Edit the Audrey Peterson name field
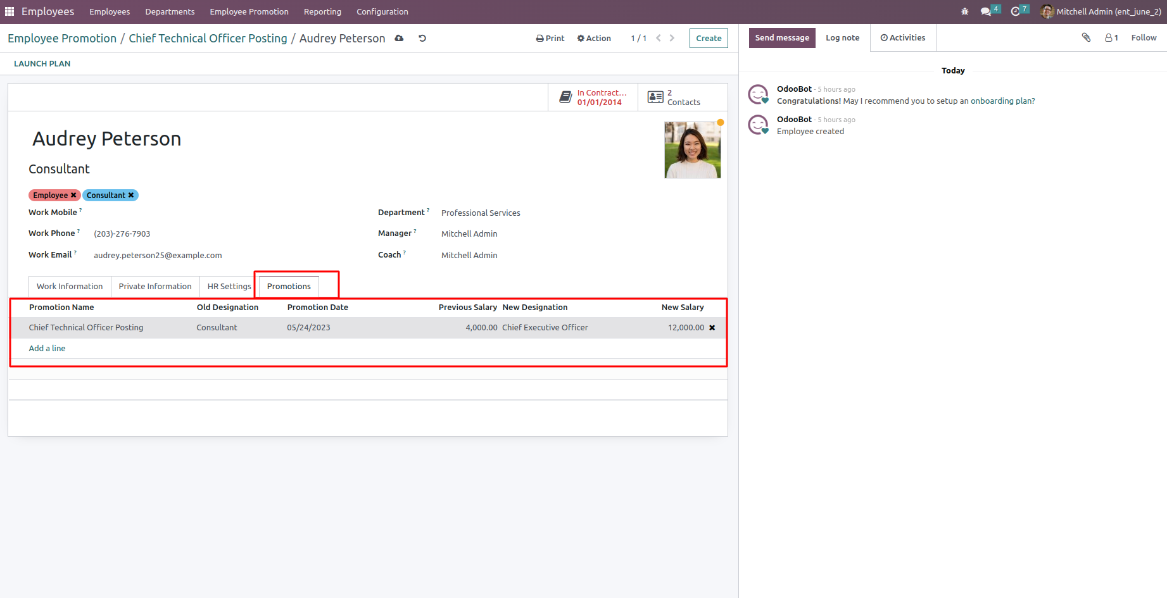Viewport: 1167px width, 598px height. pyautogui.click(x=107, y=139)
